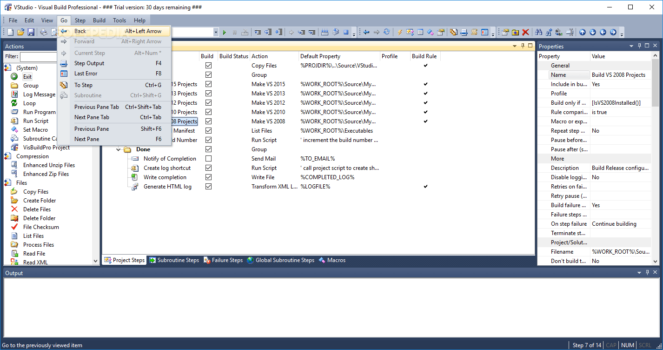Screen dimensions: 663x350
Task: Click the Replace in Steps toolbar icon
Action: 559,32
